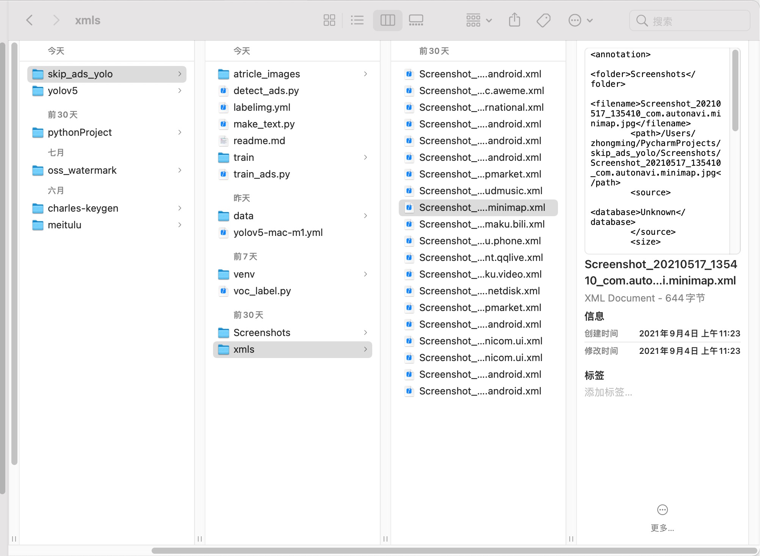Open the toolbar more-actions menu
Screen dimensions: 760x556
tap(580, 20)
